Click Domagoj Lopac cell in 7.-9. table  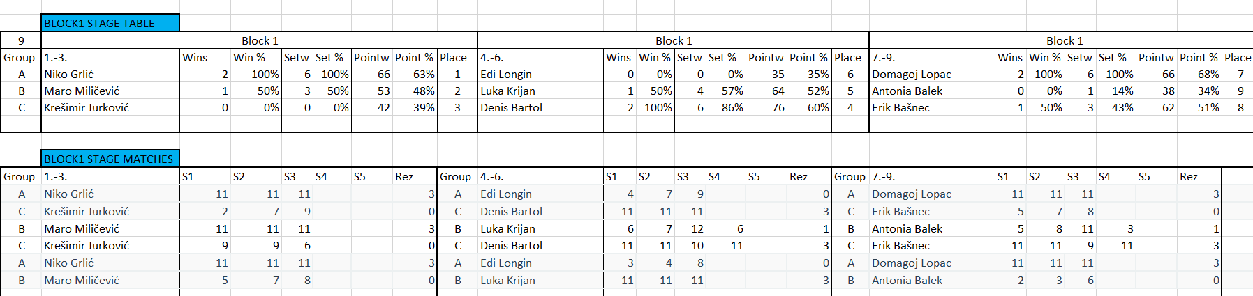click(x=932, y=74)
